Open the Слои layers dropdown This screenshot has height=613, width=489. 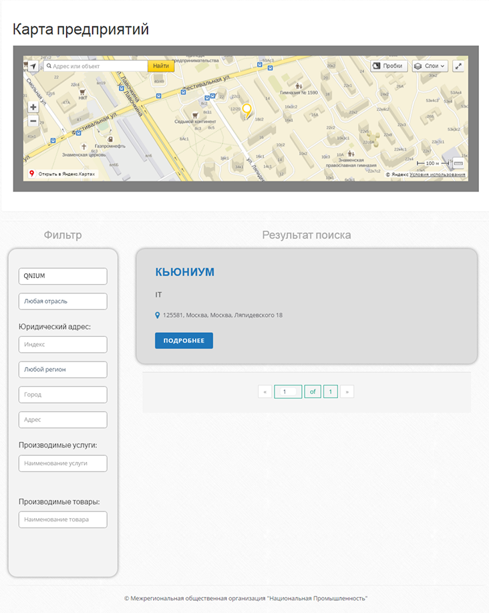tap(430, 66)
